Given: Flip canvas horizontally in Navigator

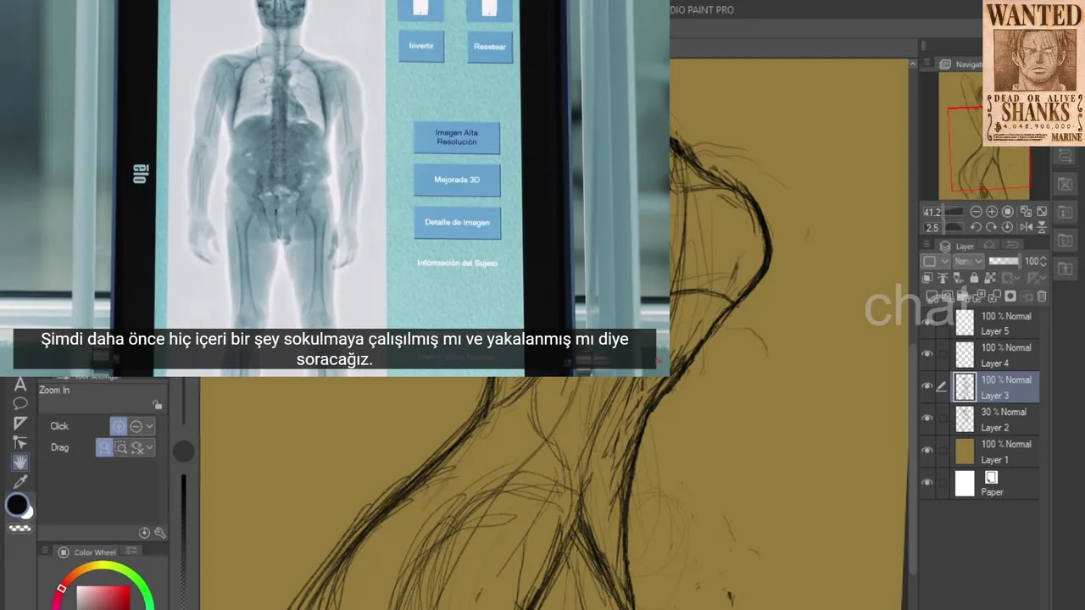Looking at the screenshot, I should tap(1026, 227).
